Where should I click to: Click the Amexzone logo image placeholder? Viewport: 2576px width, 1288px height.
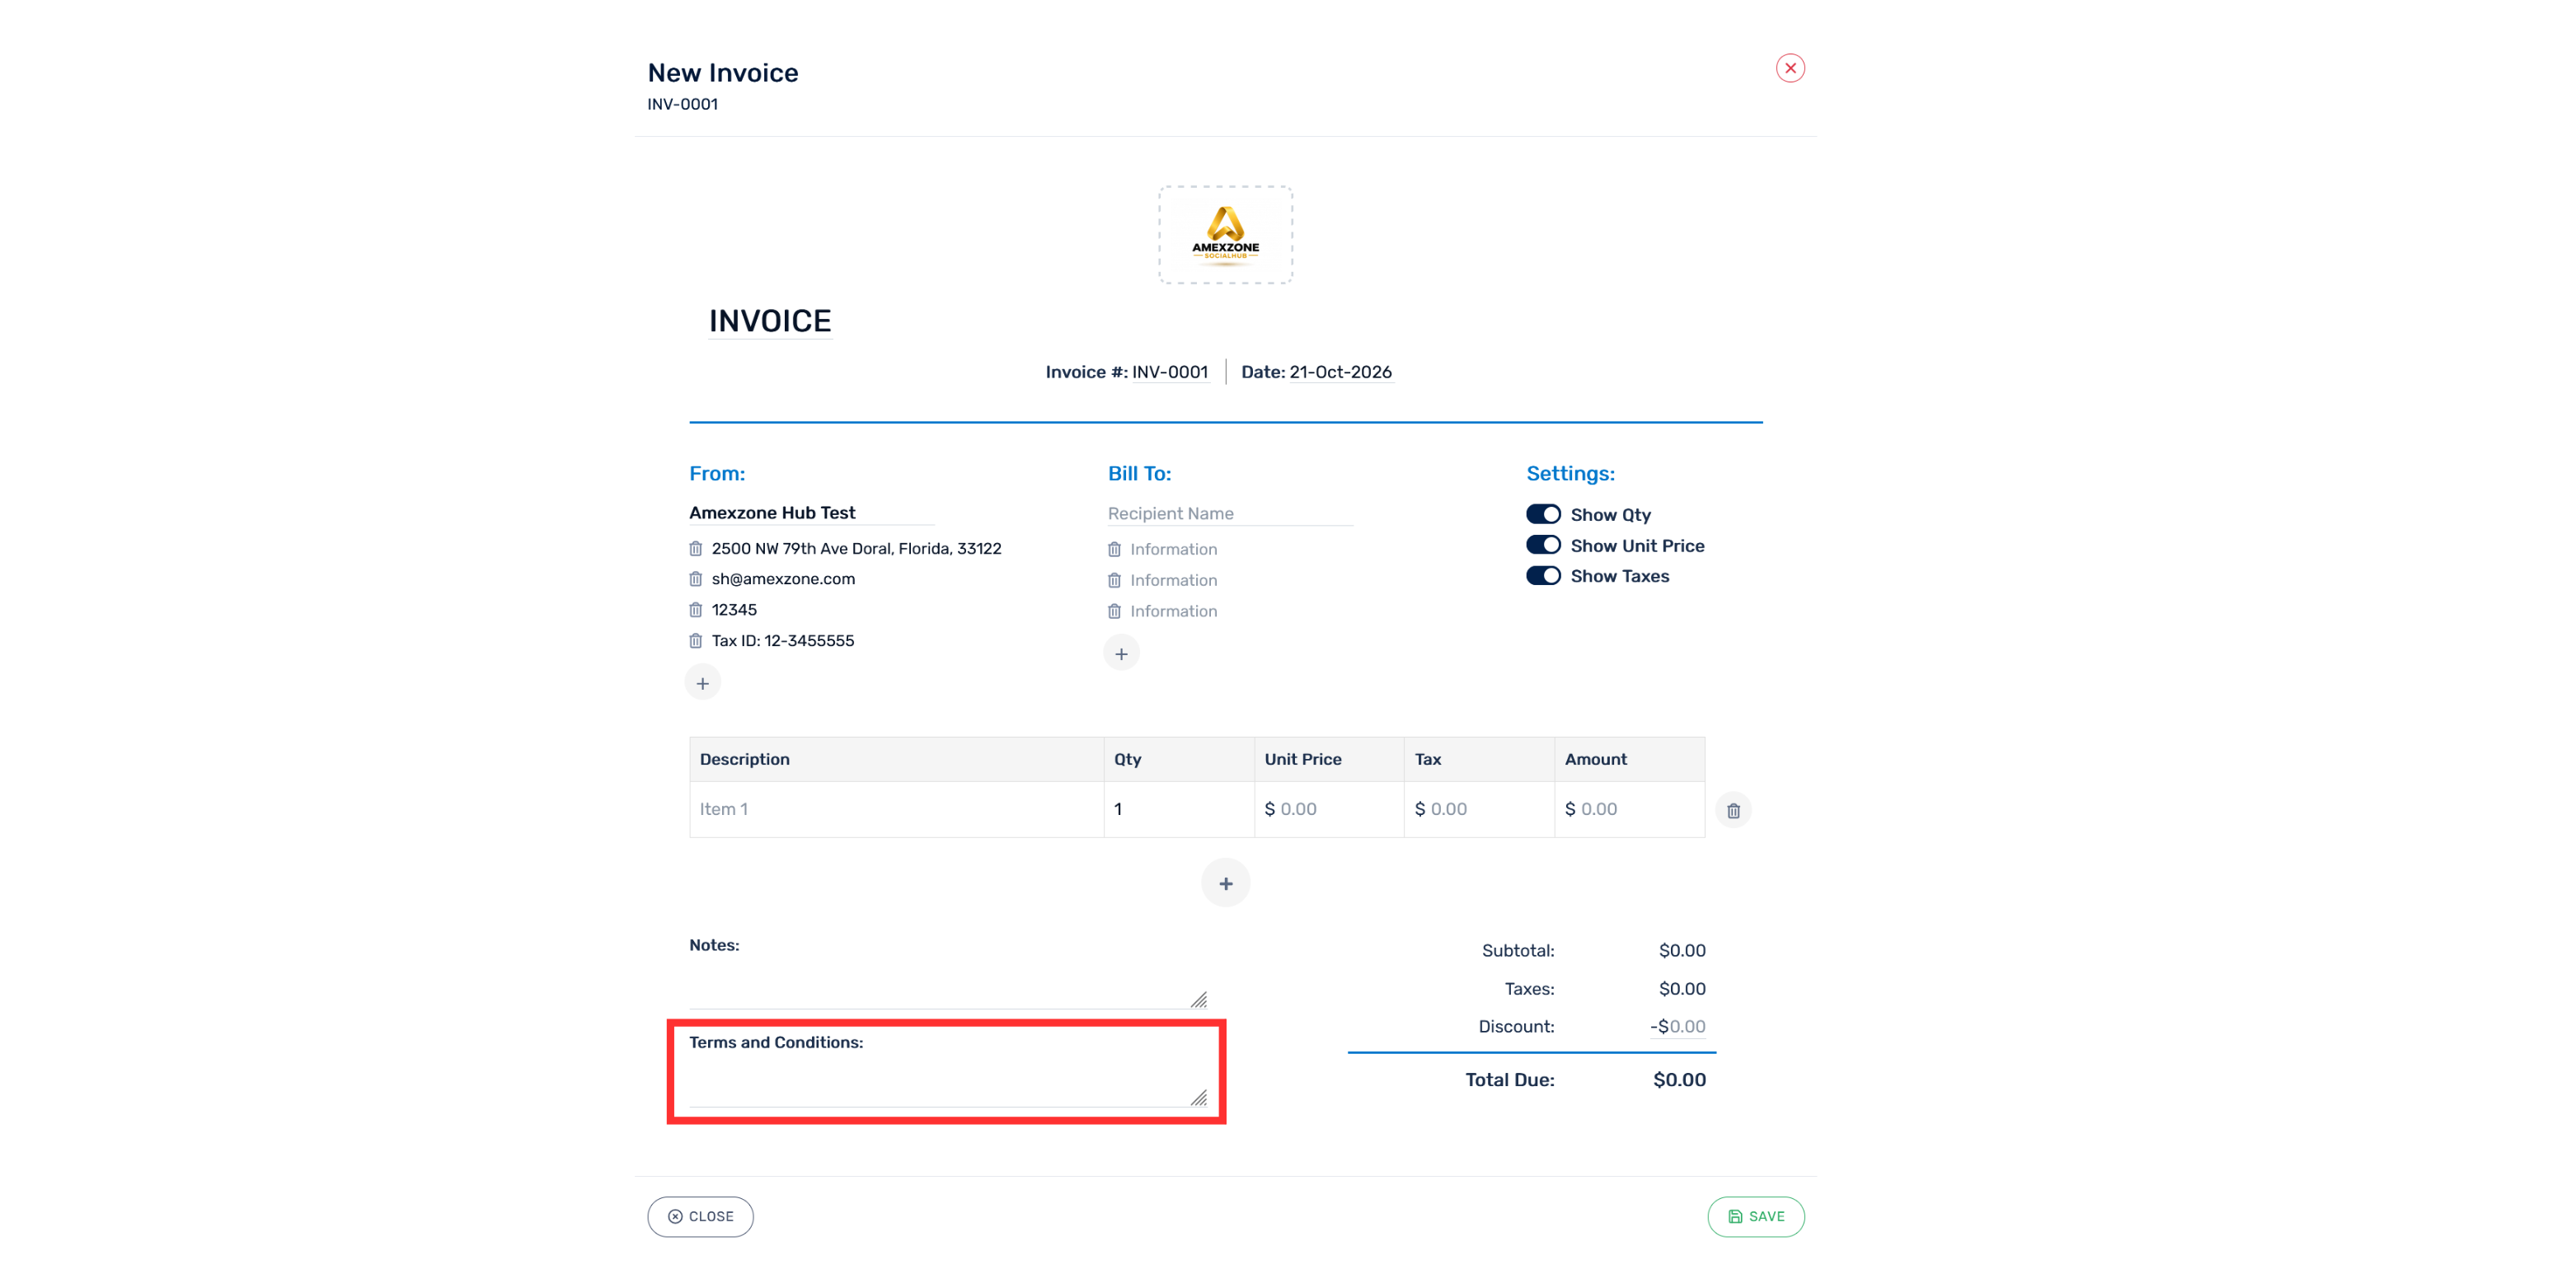[1225, 235]
